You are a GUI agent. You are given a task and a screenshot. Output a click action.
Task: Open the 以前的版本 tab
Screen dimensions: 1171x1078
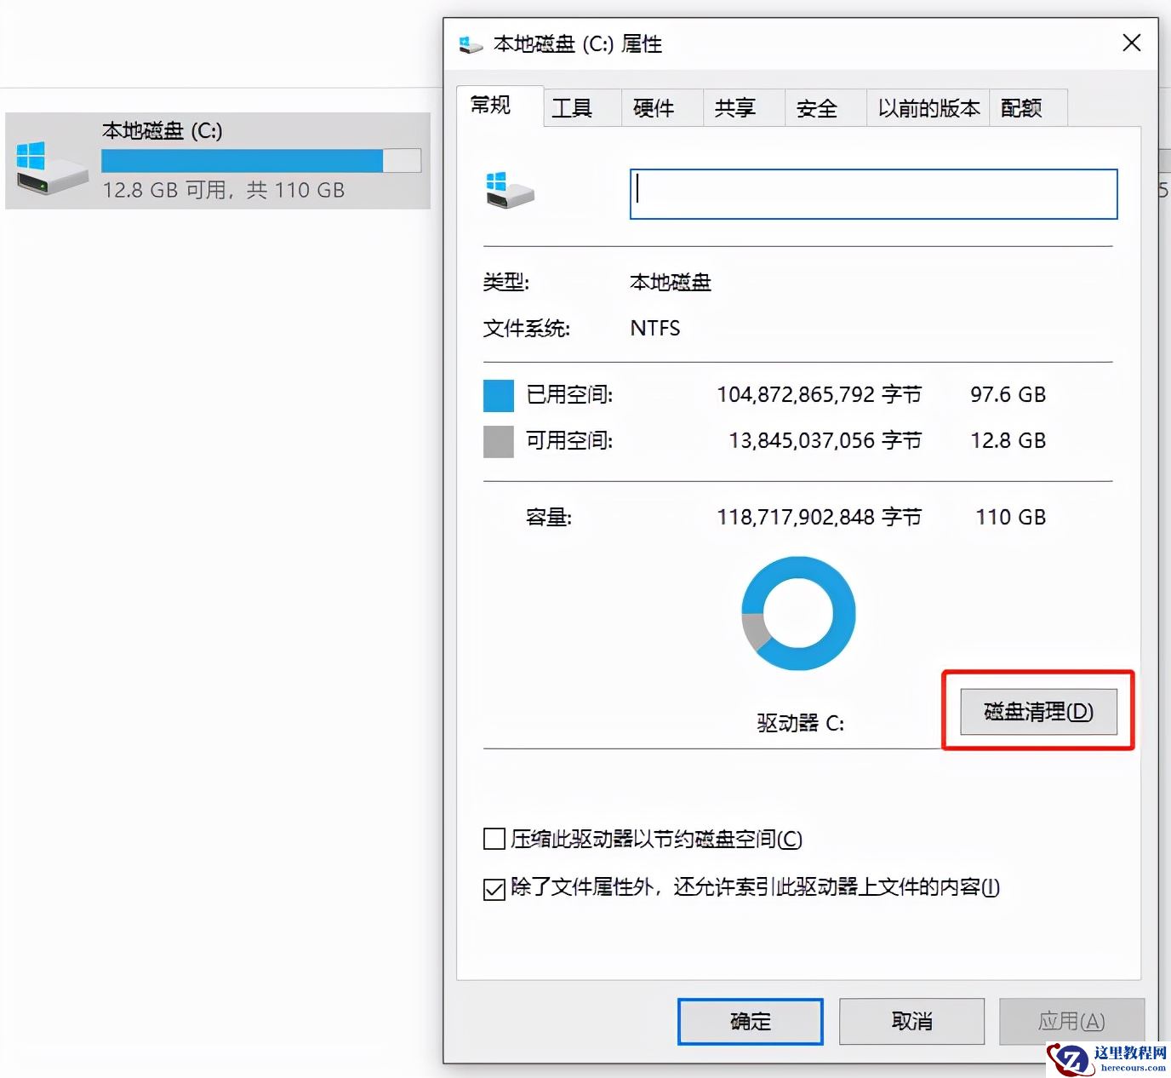point(927,107)
